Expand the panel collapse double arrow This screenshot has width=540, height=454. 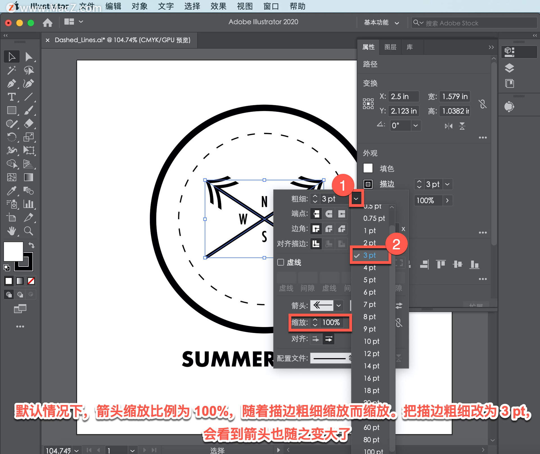pos(491,47)
